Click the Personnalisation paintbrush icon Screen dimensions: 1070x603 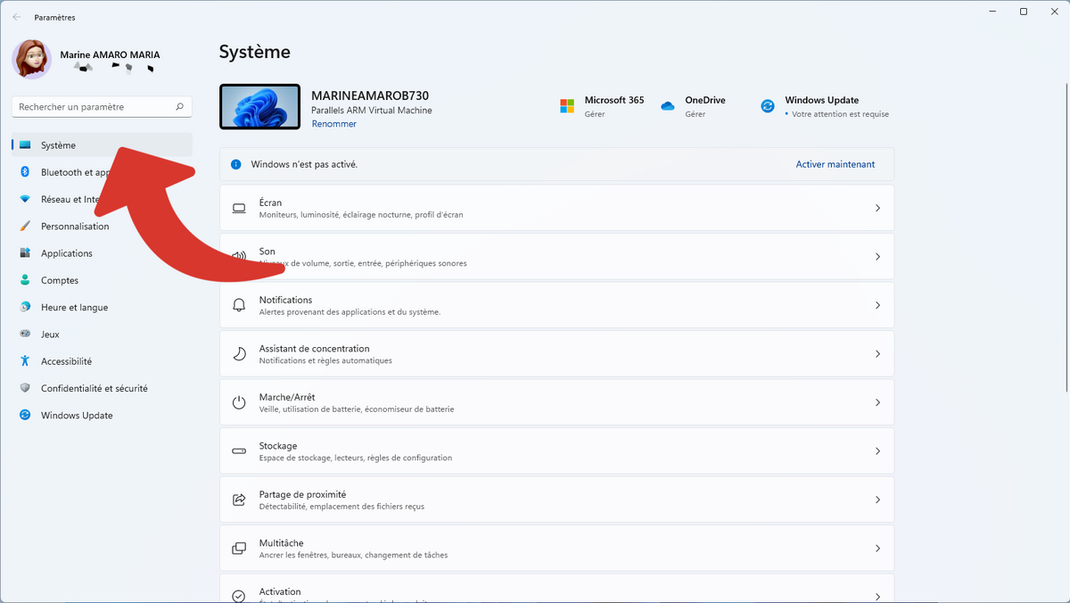[25, 227]
